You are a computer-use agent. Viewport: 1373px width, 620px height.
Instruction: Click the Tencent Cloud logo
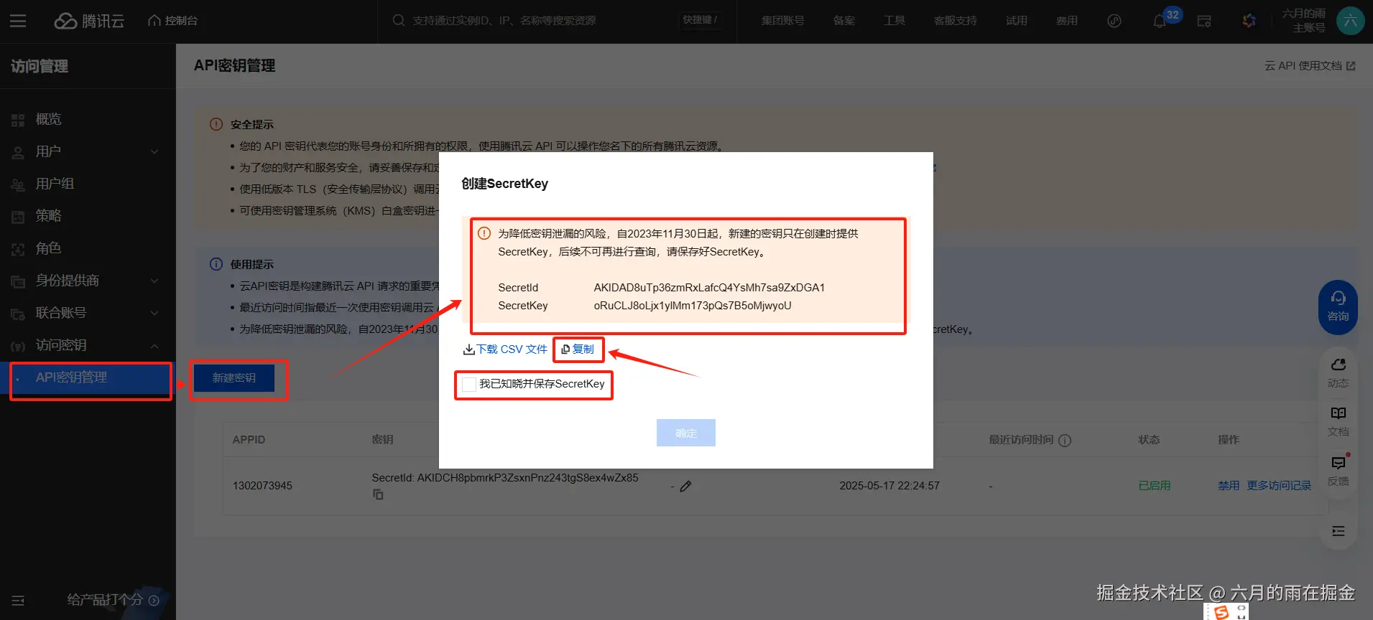coord(89,21)
